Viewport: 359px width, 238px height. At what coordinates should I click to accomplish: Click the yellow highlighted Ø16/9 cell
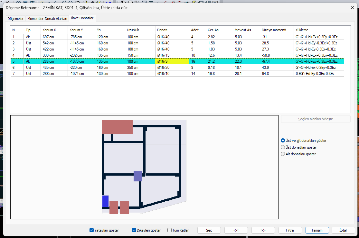point(172,61)
